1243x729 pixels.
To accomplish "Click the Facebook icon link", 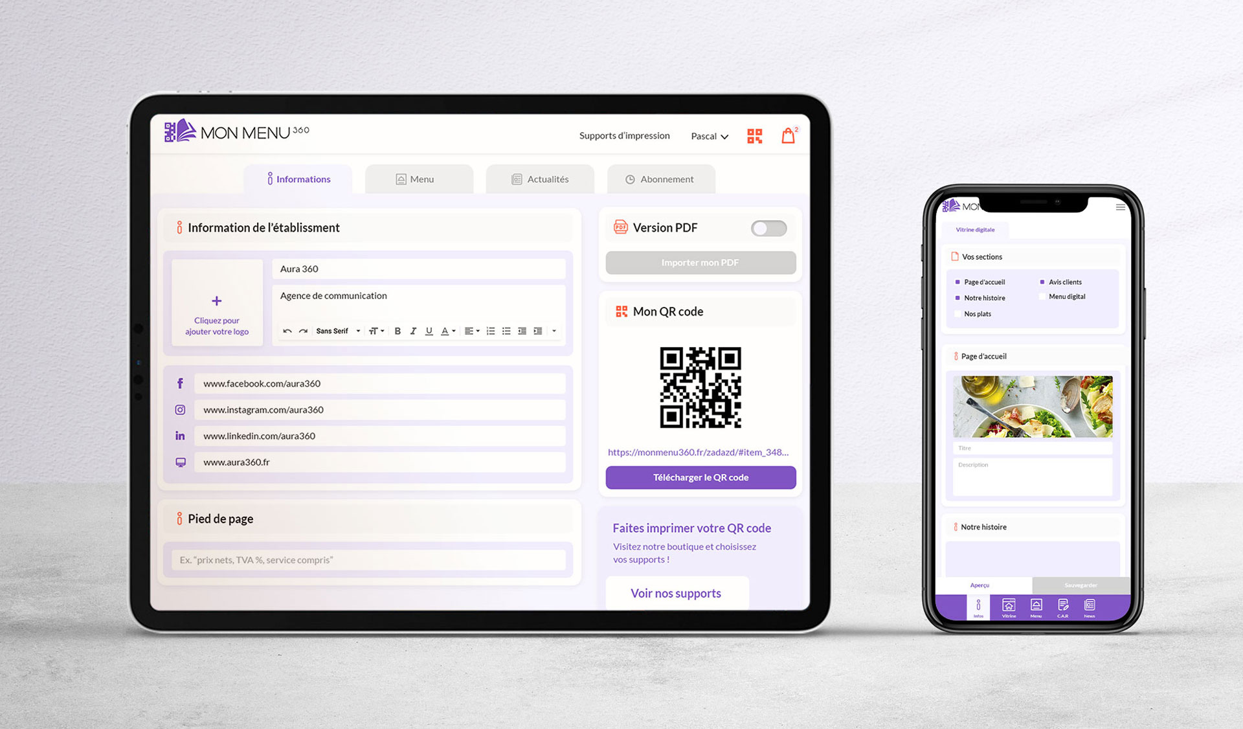I will click(x=179, y=383).
